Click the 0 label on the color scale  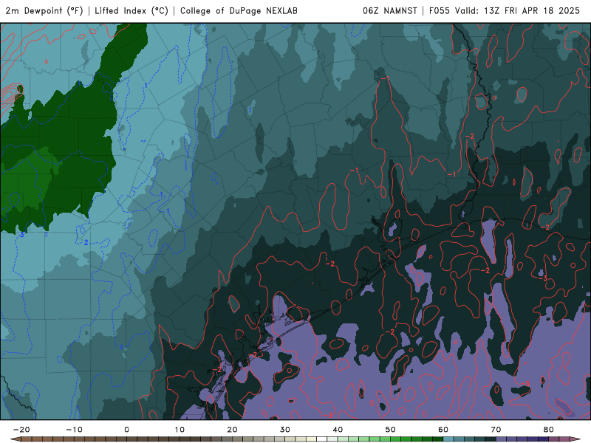pyautogui.click(x=126, y=430)
